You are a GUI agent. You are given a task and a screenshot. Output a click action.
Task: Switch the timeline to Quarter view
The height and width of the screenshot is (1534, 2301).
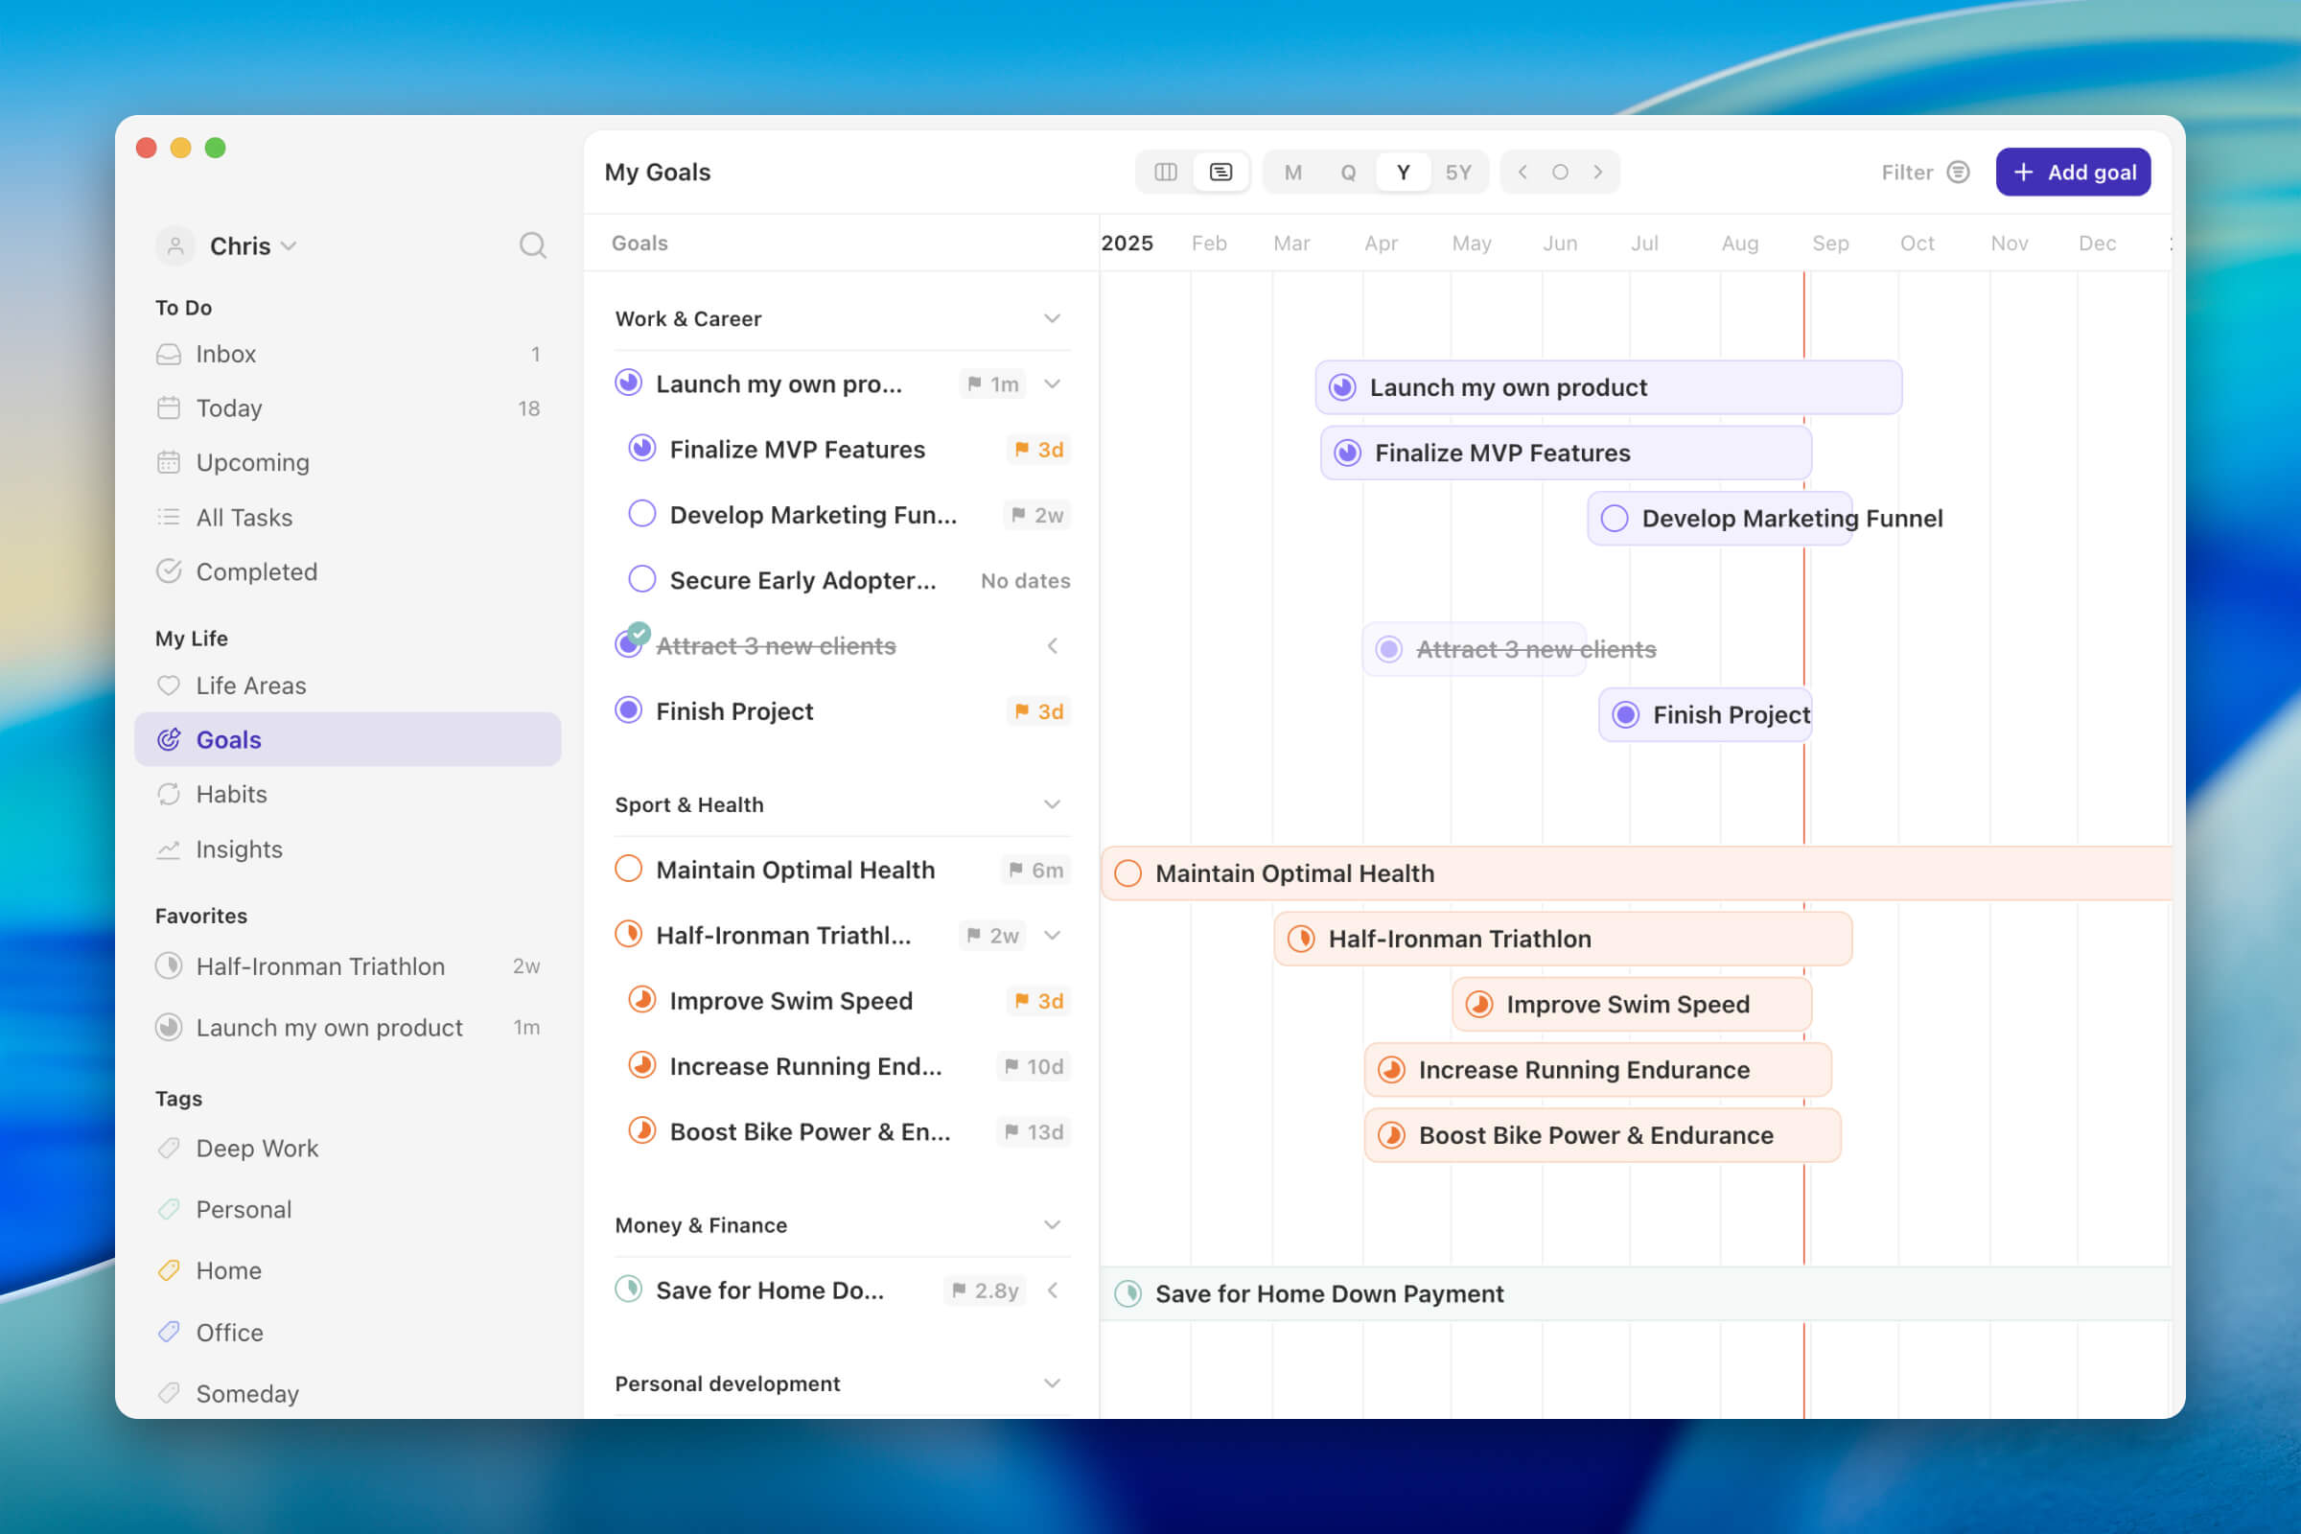(1348, 173)
